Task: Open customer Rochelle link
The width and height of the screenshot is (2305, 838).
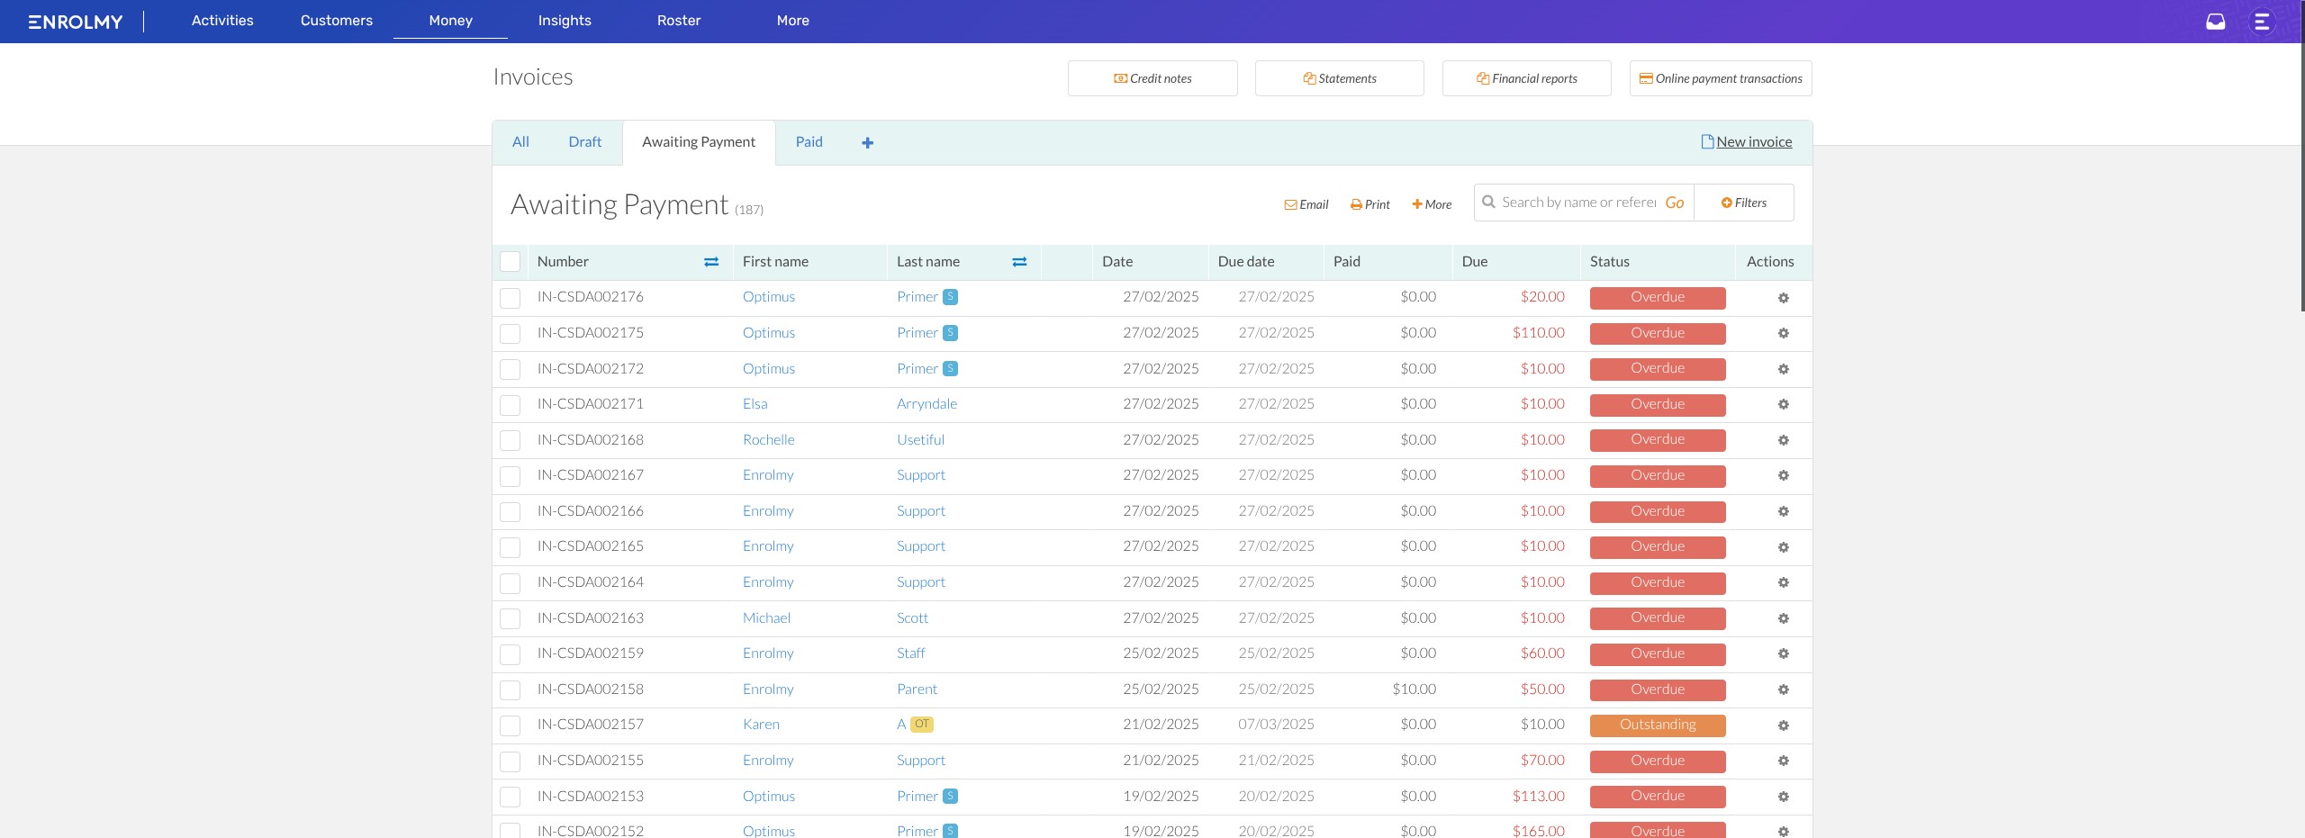Action: pos(768,440)
